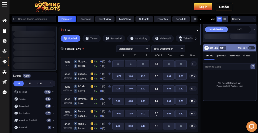
Task: Expand the Football sport list
Action: tap(53, 92)
